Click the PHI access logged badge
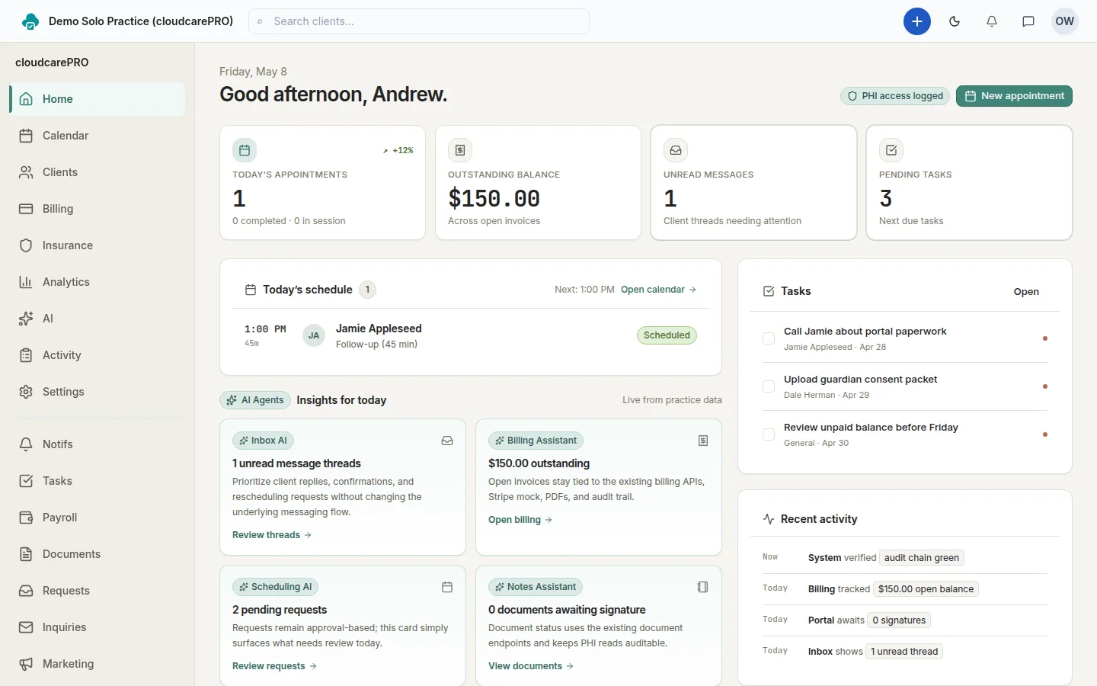This screenshot has height=686, width=1097. 895,96
